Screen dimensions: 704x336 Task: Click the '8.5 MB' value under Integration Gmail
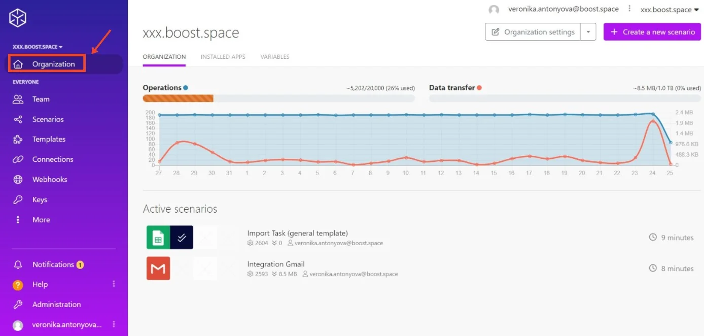(288, 274)
